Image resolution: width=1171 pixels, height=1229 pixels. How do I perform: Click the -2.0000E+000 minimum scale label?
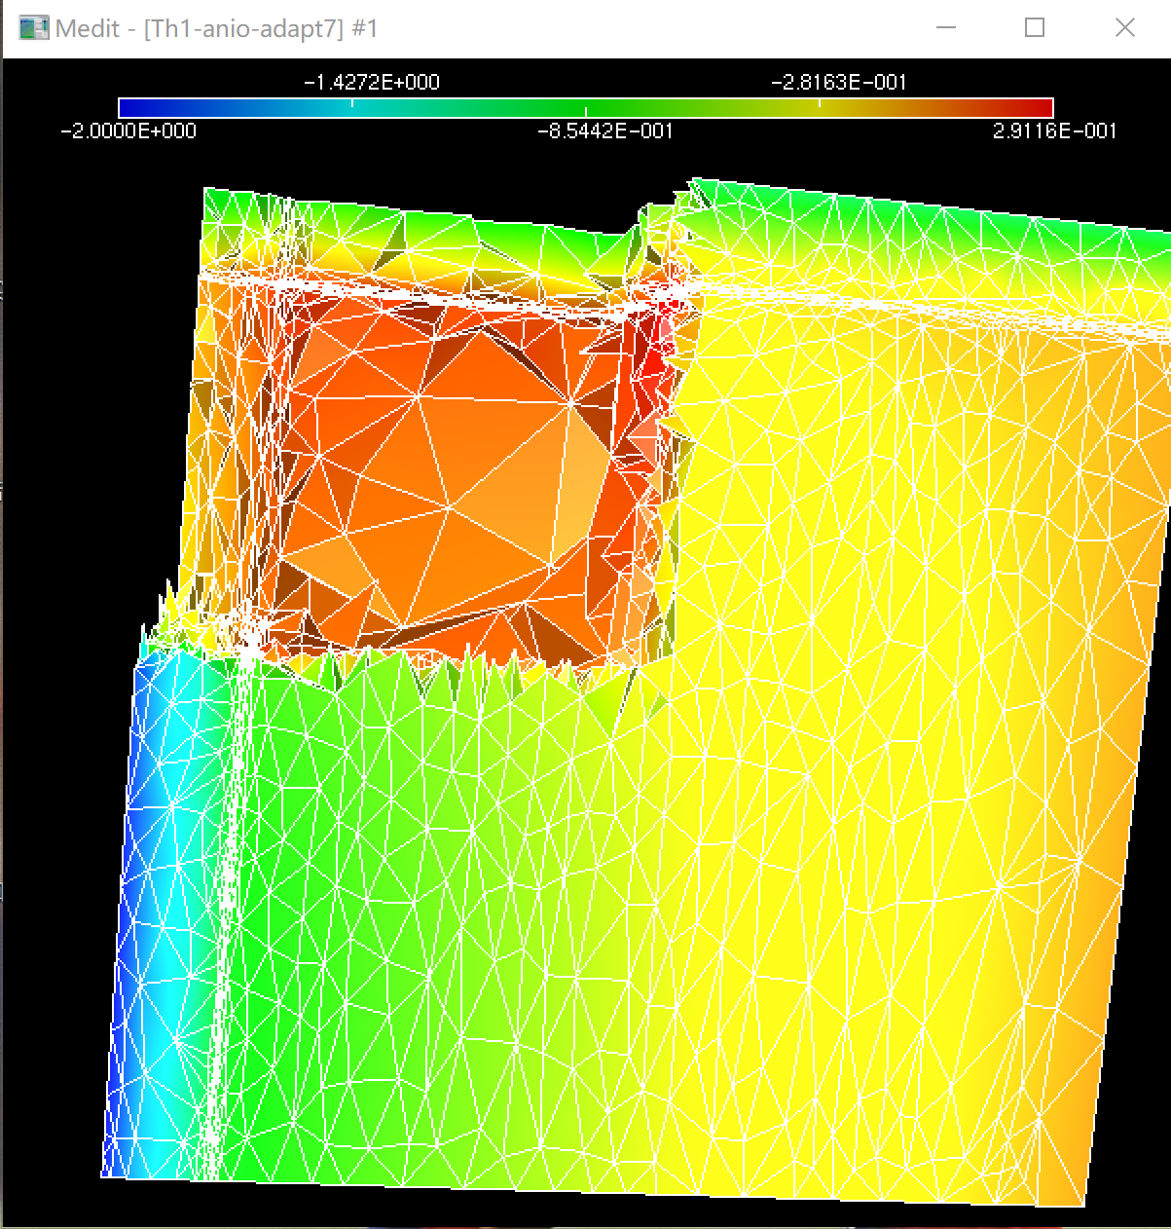tap(128, 131)
